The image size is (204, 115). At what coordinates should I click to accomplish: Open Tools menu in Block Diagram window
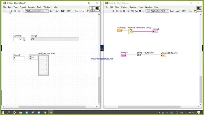pyautogui.click(x=141, y=7)
